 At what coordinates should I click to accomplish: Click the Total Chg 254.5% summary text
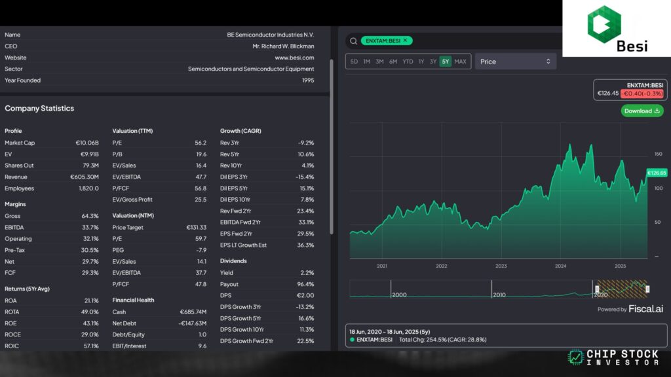[x=443, y=340]
